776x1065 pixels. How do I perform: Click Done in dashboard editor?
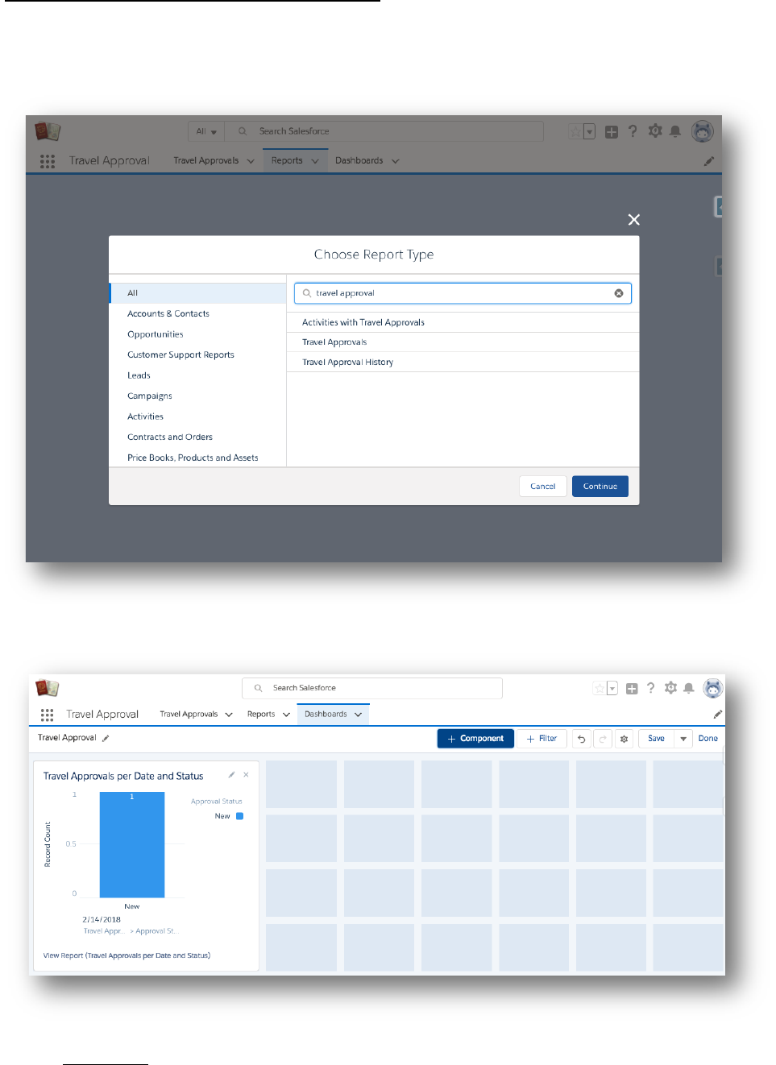pyautogui.click(x=708, y=739)
